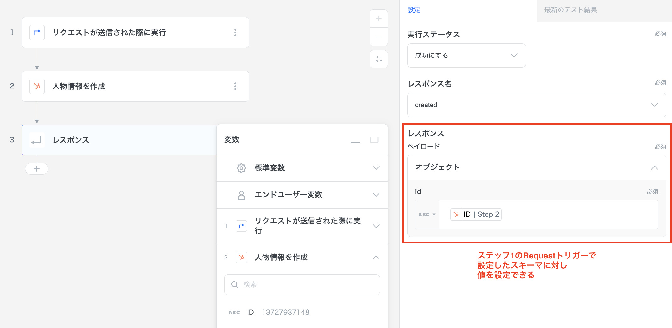Minimize the 変数 variables panel
672x328 pixels.
click(355, 140)
